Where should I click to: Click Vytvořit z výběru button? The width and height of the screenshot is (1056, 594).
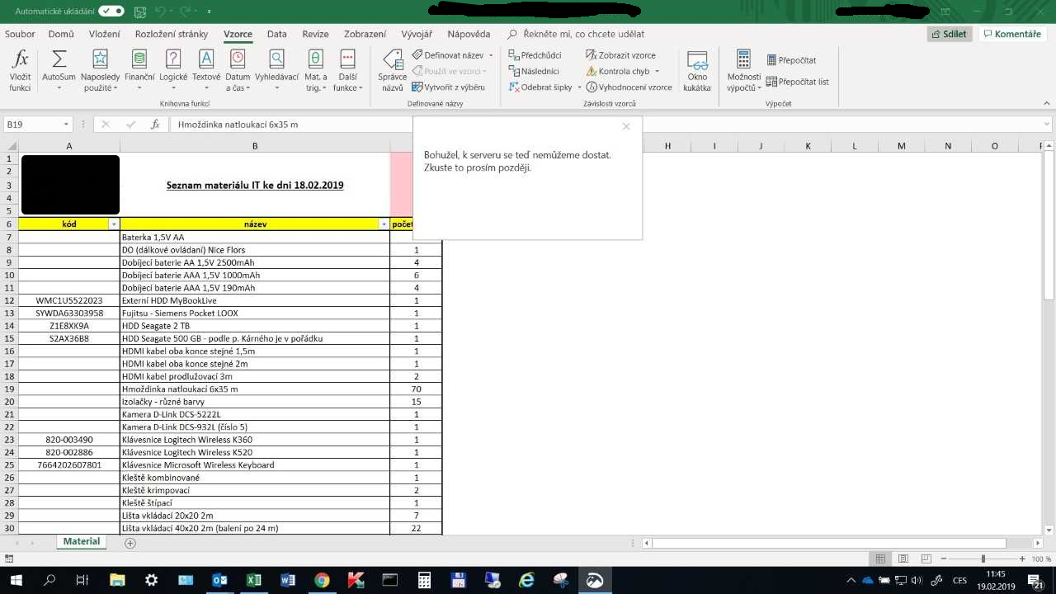(x=448, y=87)
